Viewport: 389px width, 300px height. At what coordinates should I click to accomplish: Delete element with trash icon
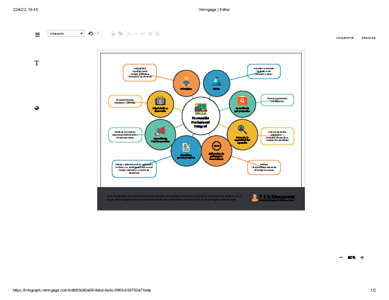pyautogui.click(x=157, y=33)
